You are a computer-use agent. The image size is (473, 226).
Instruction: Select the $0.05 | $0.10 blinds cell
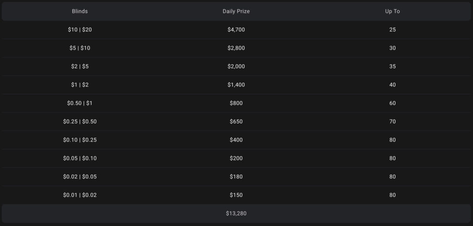click(80, 159)
